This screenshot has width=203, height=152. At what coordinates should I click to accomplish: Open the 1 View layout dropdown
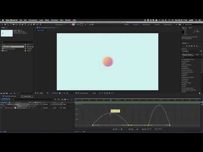(x=94, y=93)
